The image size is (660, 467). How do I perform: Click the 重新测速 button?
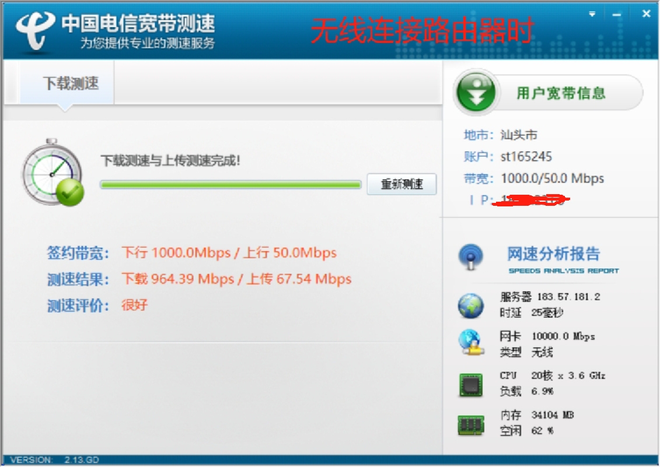point(401,184)
